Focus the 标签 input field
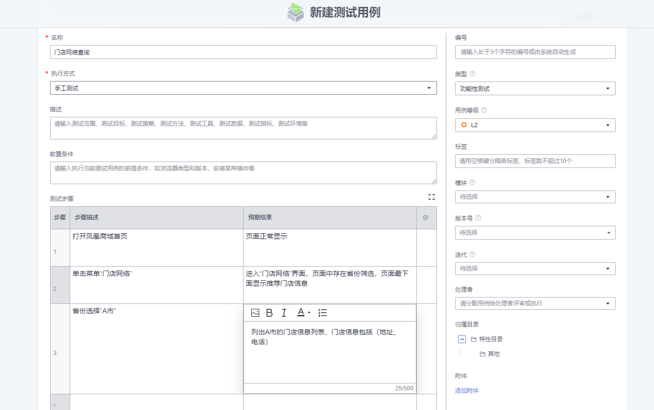 tap(535, 161)
